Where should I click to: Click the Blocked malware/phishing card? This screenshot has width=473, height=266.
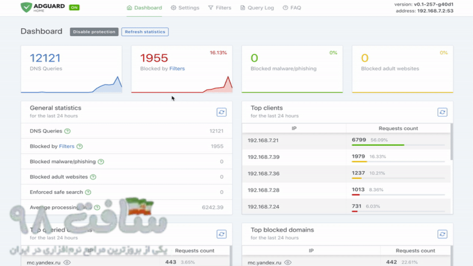(x=292, y=69)
